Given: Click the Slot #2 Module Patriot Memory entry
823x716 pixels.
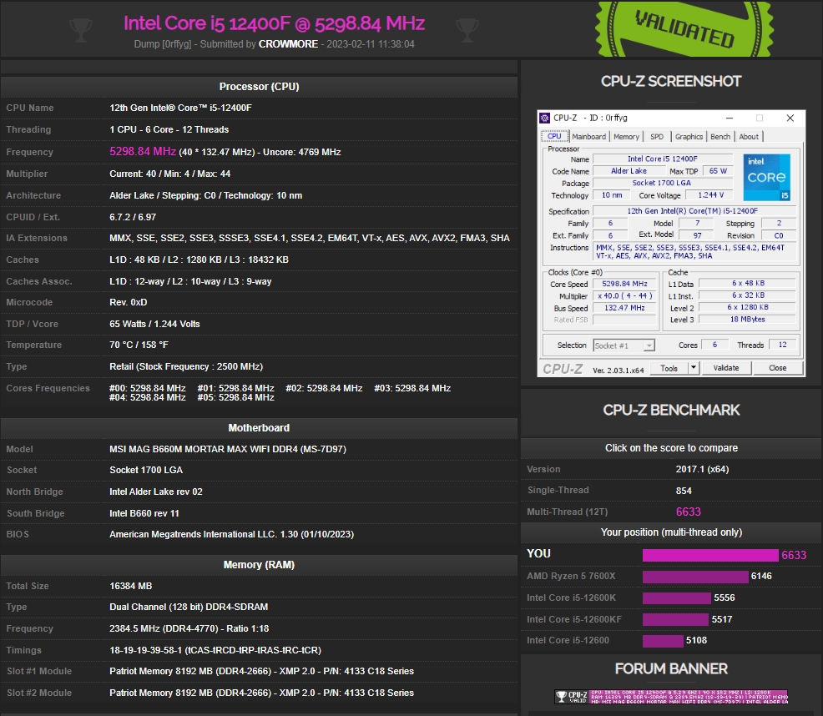Looking at the screenshot, I should [261, 693].
